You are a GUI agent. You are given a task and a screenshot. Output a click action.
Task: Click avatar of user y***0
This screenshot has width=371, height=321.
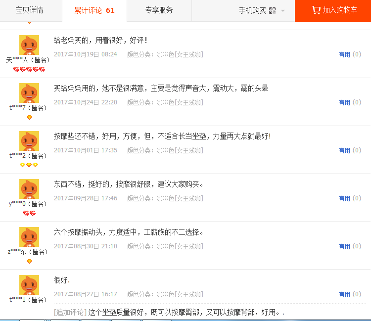pos(29,189)
